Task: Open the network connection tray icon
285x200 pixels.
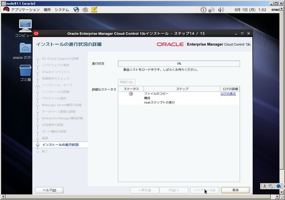Action: coord(211,10)
